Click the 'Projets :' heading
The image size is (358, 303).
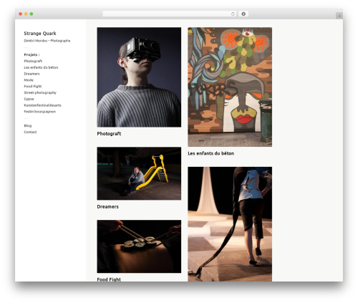pyautogui.click(x=32, y=54)
